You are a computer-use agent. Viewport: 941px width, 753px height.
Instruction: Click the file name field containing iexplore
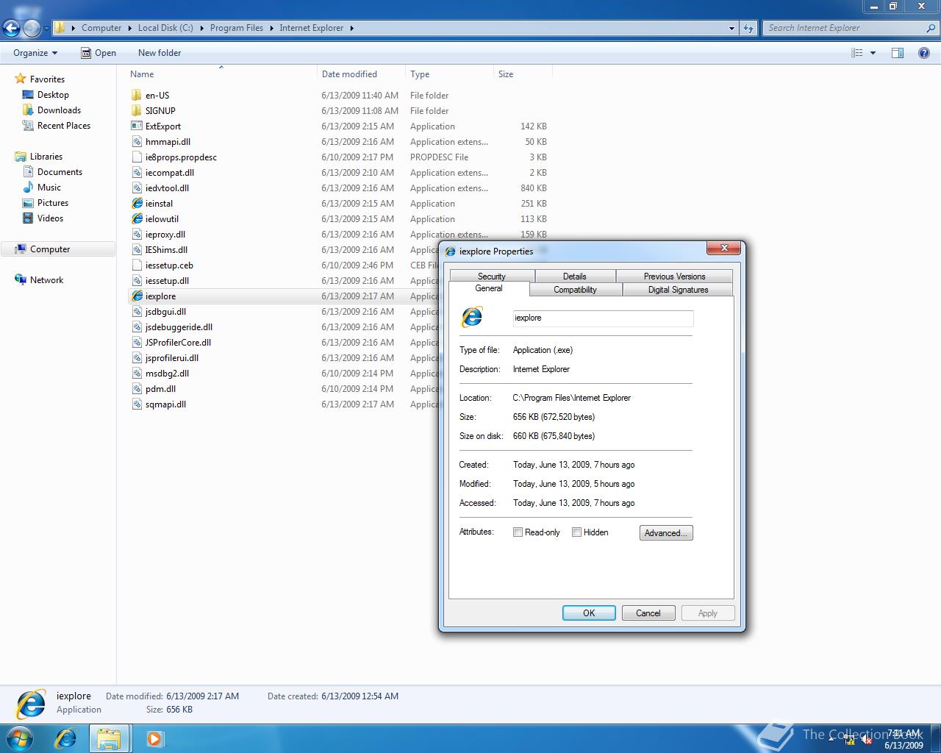[x=603, y=318]
